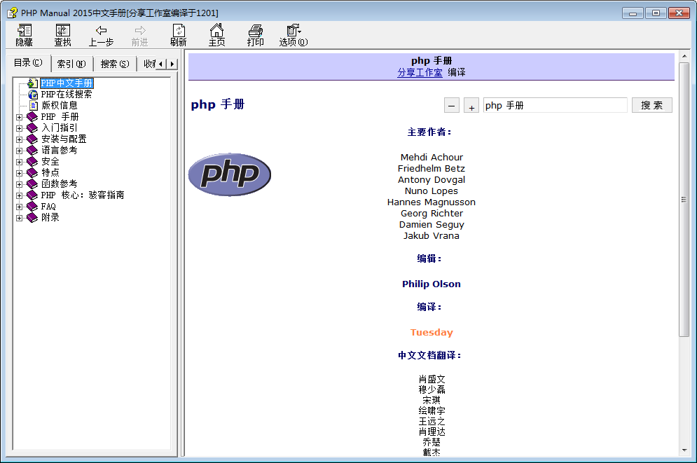This screenshot has height=463, width=697.
Task: Click the 隐藏 (Hide) toolbar icon
Action: pos(25,30)
